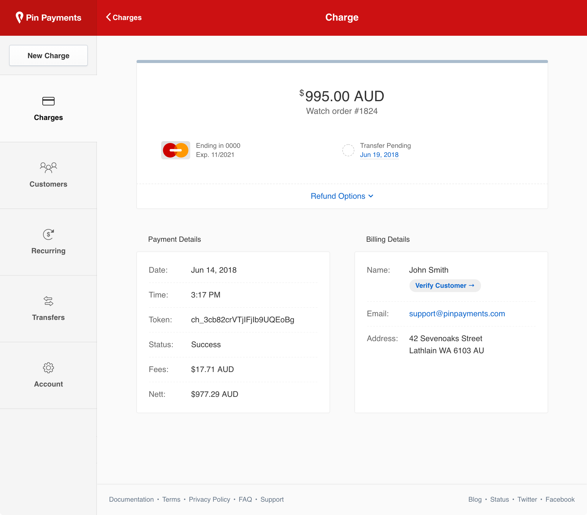Open the Facebook footer link
The height and width of the screenshot is (515, 587).
(x=560, y=499)
